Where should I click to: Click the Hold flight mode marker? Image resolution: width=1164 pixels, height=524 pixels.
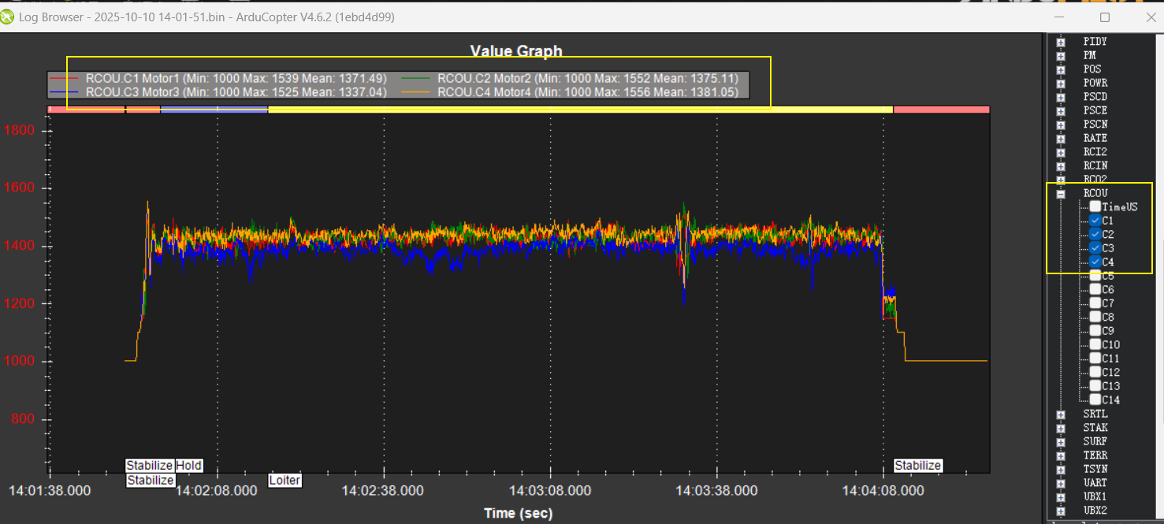[x=188, y=466]
